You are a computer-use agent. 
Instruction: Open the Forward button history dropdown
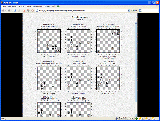pyautogui.click(x=12, y=11)
